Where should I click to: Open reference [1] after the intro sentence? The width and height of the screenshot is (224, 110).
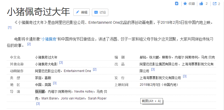click(10, 27)
